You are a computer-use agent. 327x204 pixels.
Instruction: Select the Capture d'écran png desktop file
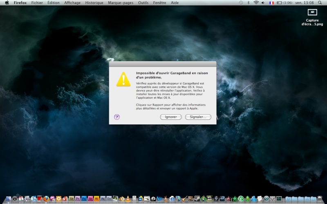(x=312, y=17)
